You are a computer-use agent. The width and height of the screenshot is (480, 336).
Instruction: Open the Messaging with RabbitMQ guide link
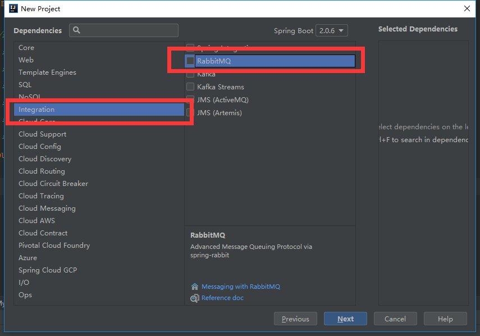(x=241, y=287)
